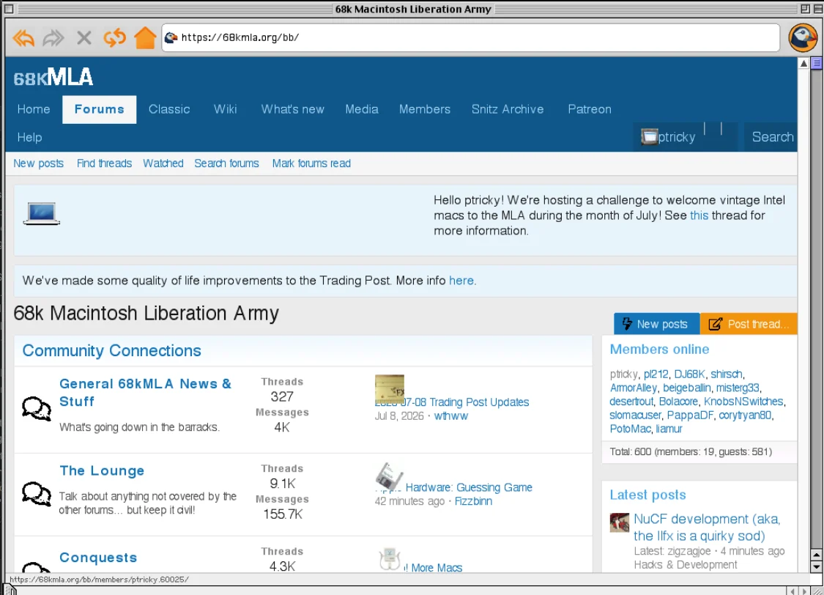Open the What's new nav tab
This screenshot has height=595, width=824.
[293, 109]
